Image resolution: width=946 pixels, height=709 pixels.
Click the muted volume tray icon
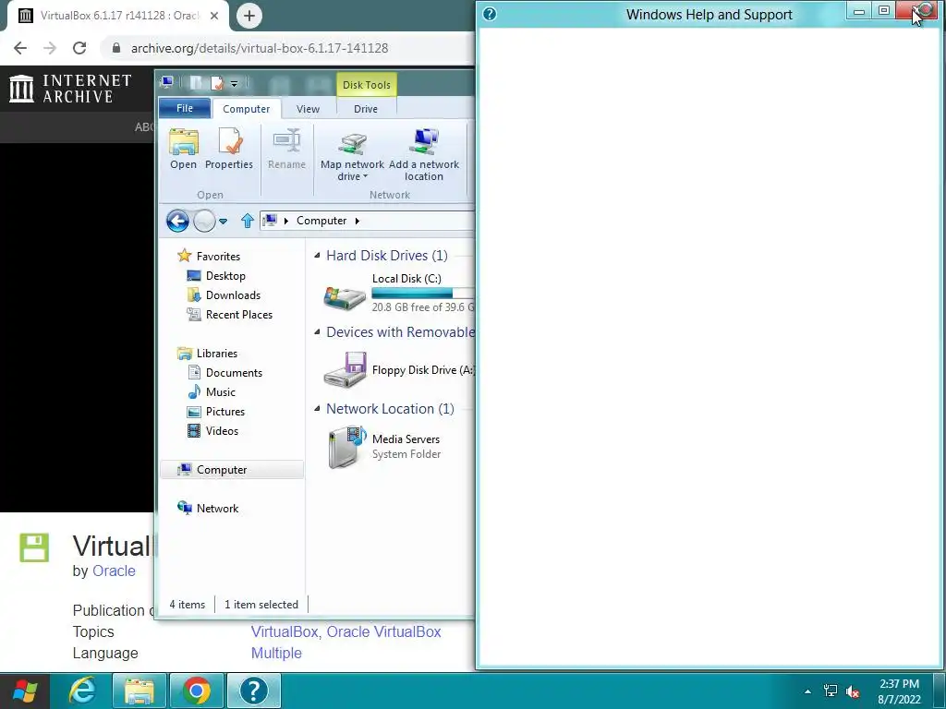tap(853, 691)
